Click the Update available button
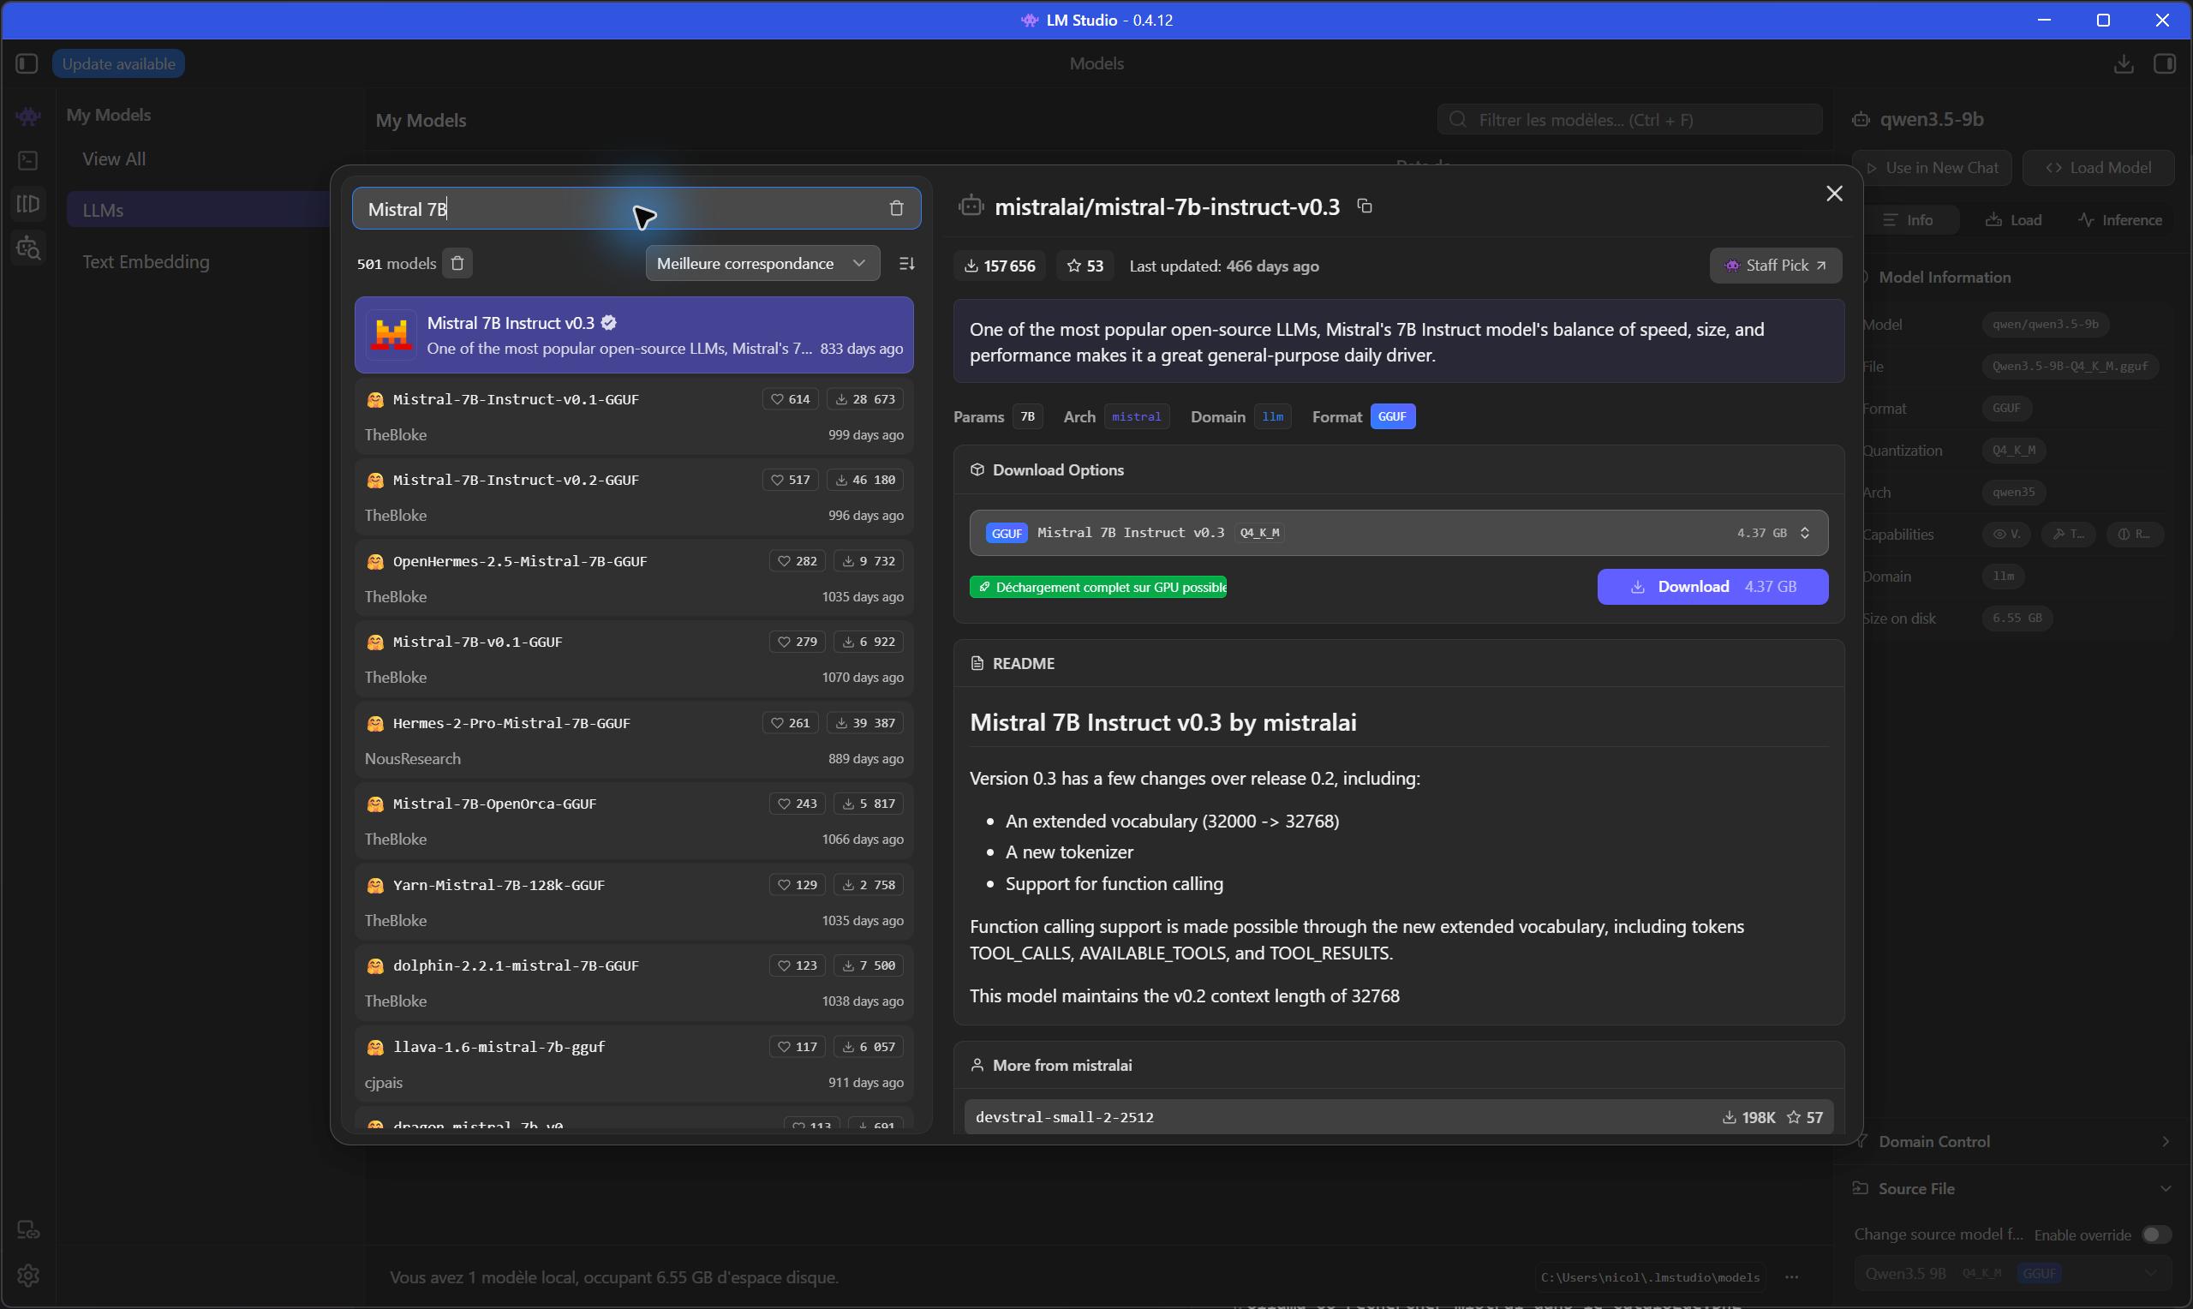The image size is (2193, 1309). coord(118,63)
